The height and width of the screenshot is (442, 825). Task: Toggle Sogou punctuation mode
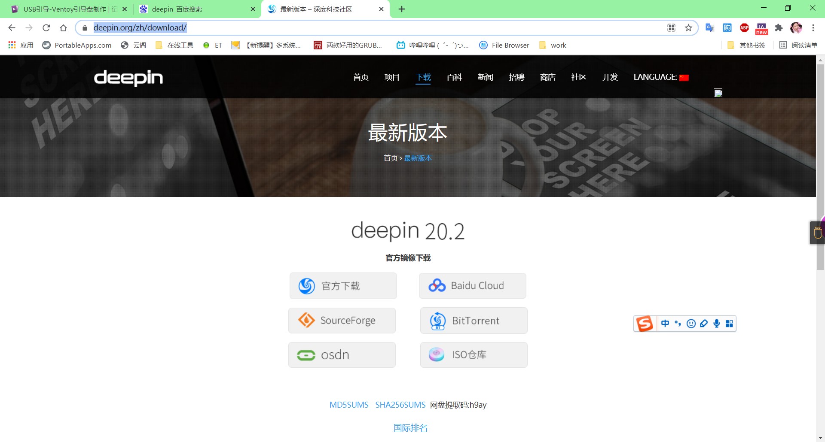tap(678, 324)
